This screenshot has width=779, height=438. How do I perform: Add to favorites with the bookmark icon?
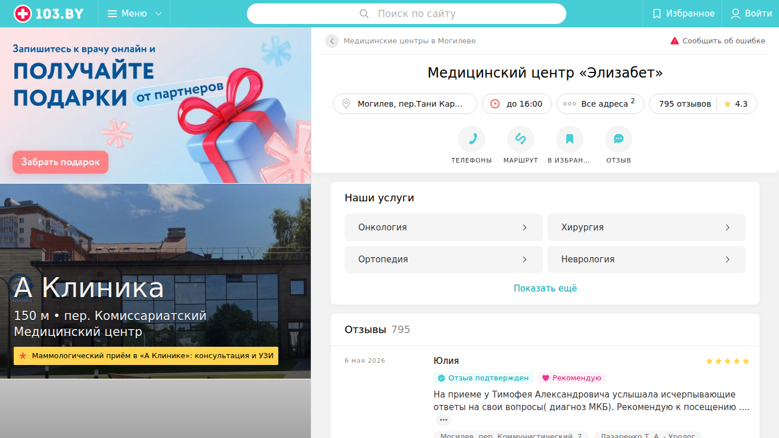pyautogui.click(x=570, y=139)
